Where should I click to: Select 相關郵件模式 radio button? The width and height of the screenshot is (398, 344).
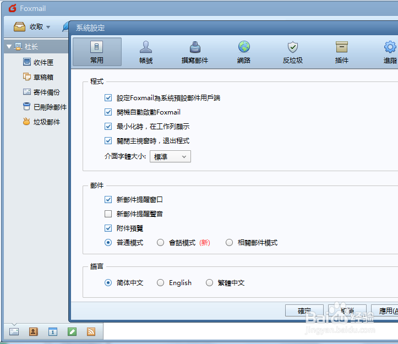pyautogui.click(x=229, y=243)
